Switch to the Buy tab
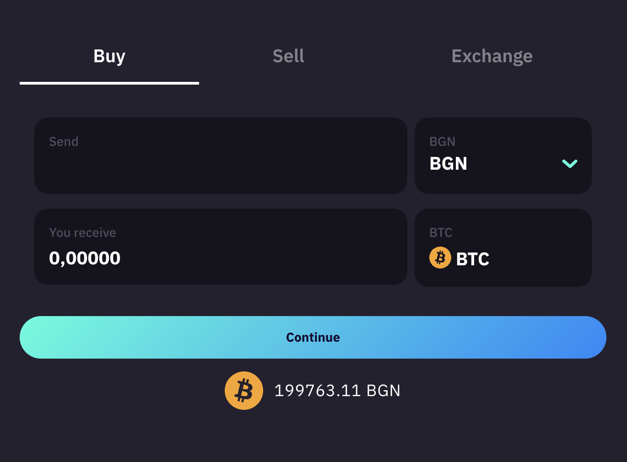This screenshot has height=462, width=627. click(x=109, y=56)
